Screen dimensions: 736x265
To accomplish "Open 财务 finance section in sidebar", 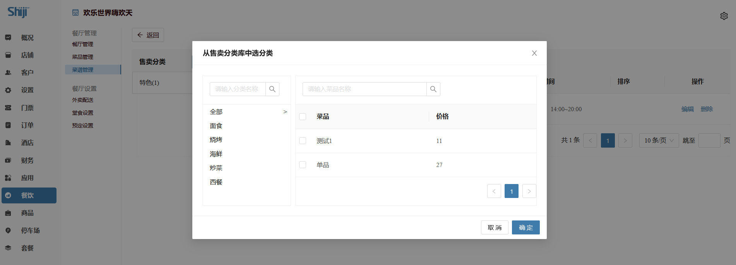I will pos(27,160).
